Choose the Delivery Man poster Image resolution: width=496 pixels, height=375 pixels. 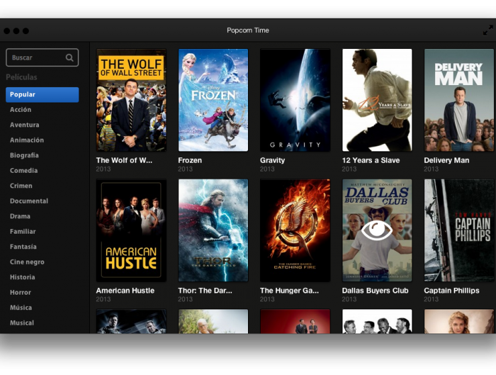click(x=459, y=100)
